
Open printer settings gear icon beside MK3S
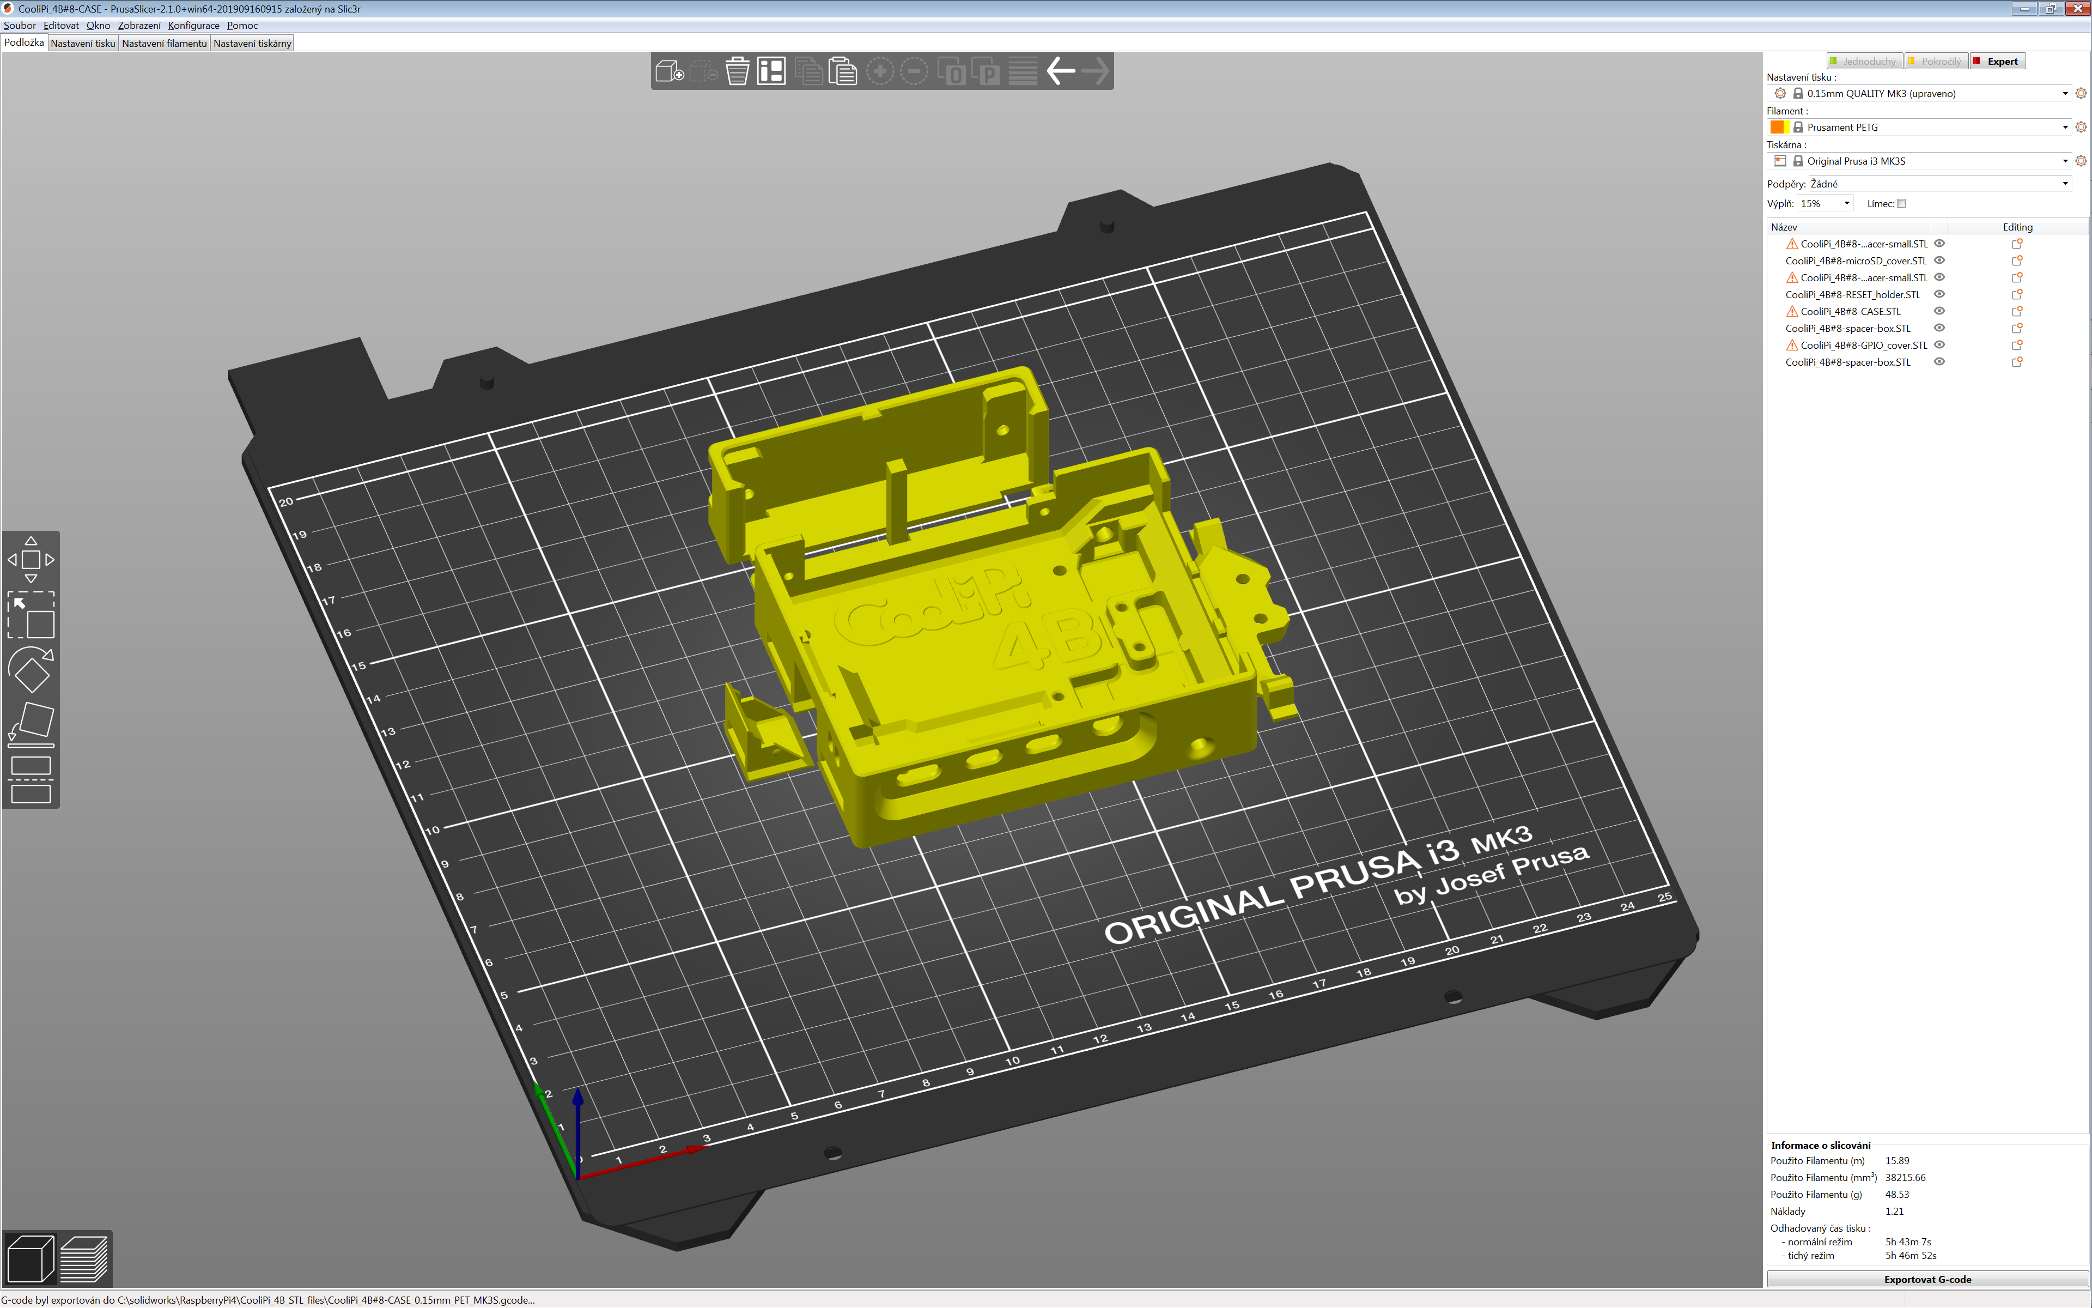pos(2081,161)
